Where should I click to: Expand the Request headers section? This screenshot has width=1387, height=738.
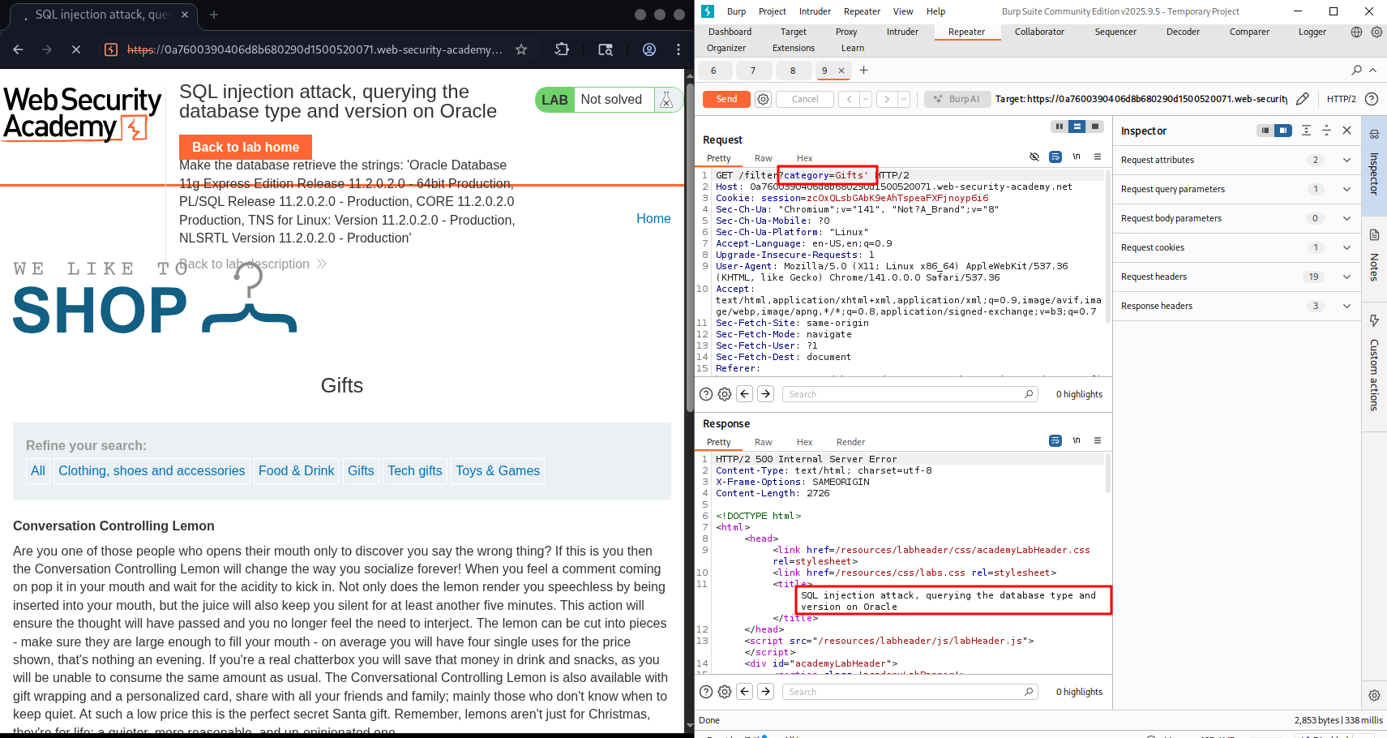(1346, 277)
